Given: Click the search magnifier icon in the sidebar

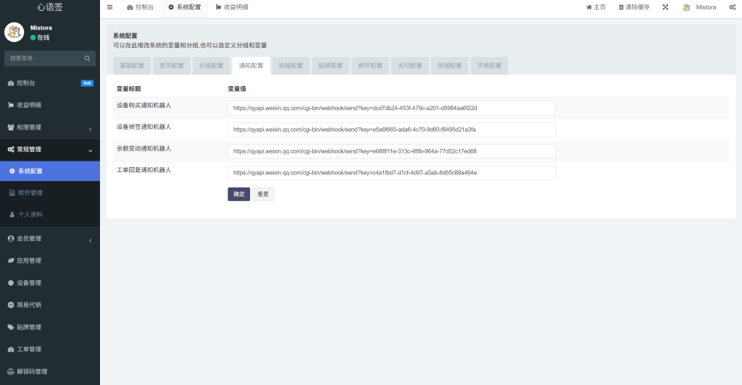Looking at the screenshot, I should point(88,58).
